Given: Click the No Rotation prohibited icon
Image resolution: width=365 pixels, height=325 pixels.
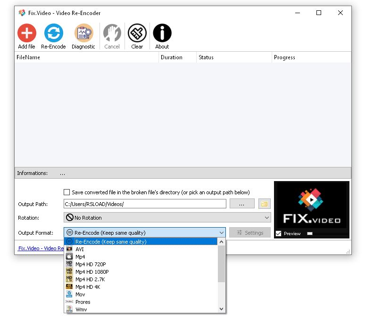Looking at the screenshot, I should 70,217.
